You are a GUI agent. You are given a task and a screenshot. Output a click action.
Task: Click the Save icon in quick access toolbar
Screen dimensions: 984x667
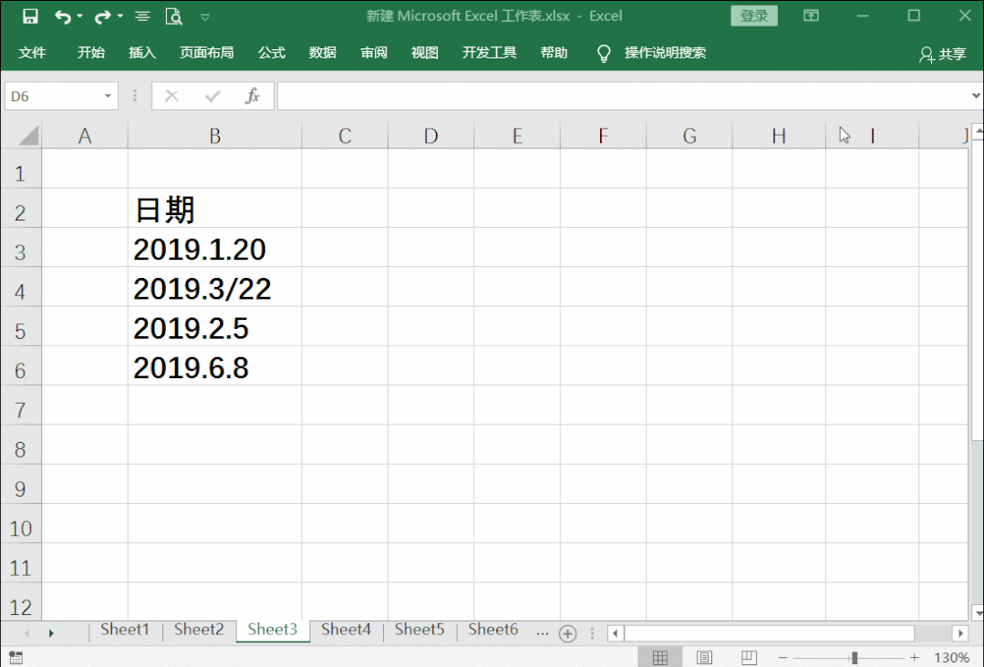point(30,16)
